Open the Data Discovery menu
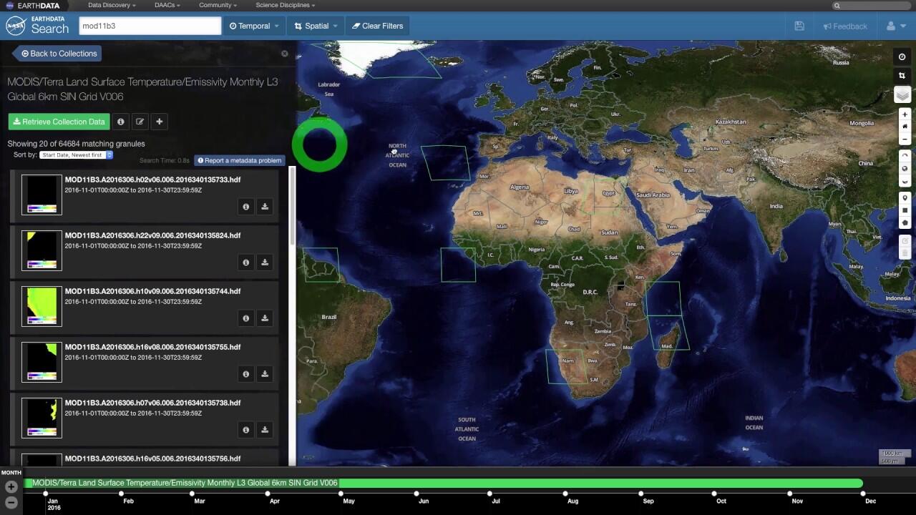Viewport: 916px width, 515px height. point(111,5)
